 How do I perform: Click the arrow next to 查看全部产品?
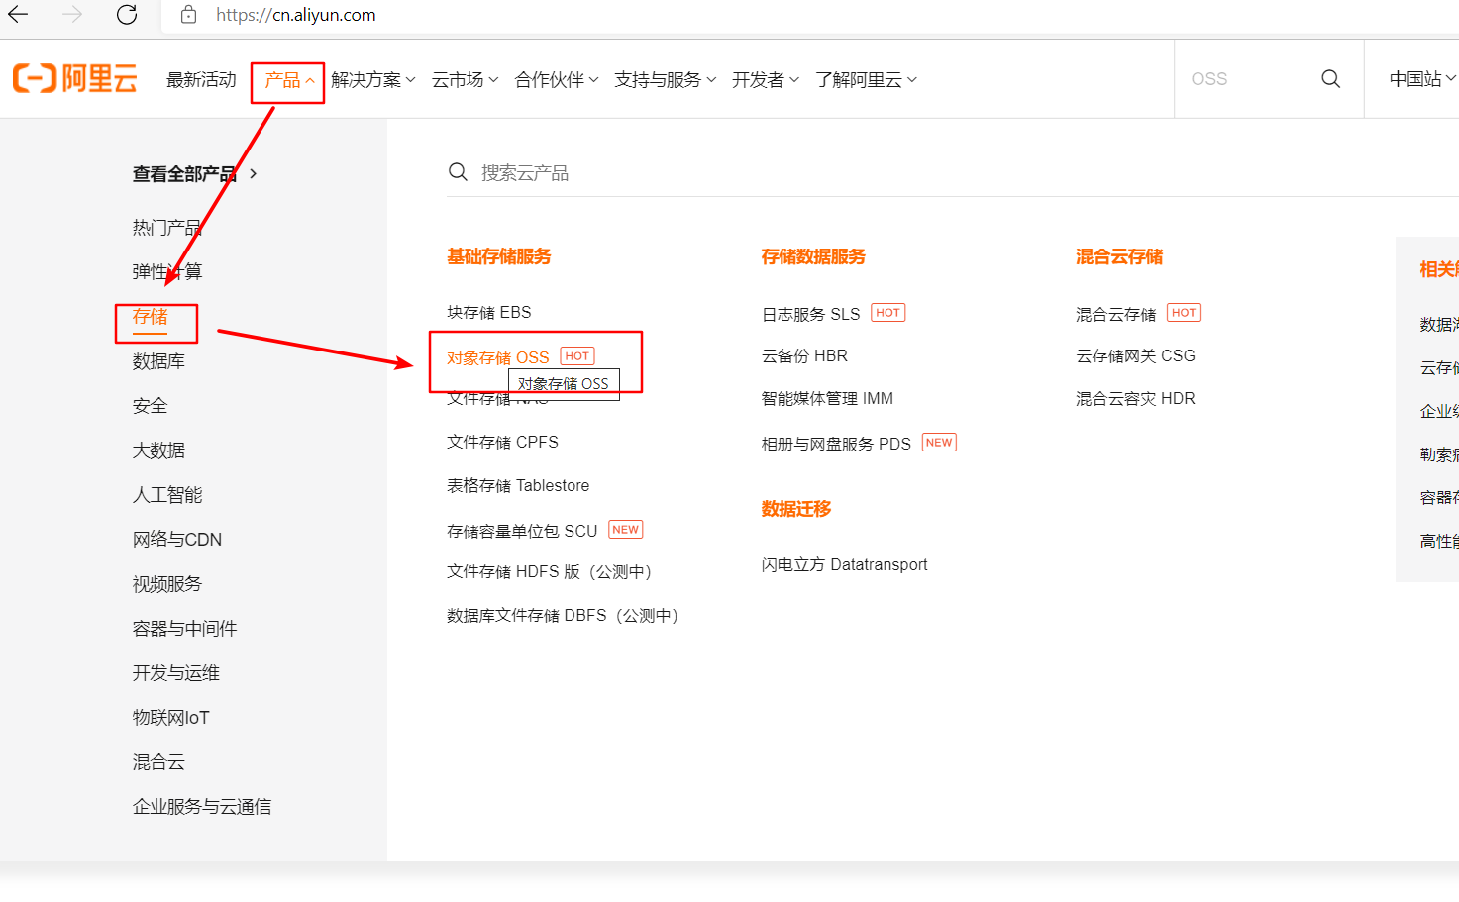pos(254,174)
